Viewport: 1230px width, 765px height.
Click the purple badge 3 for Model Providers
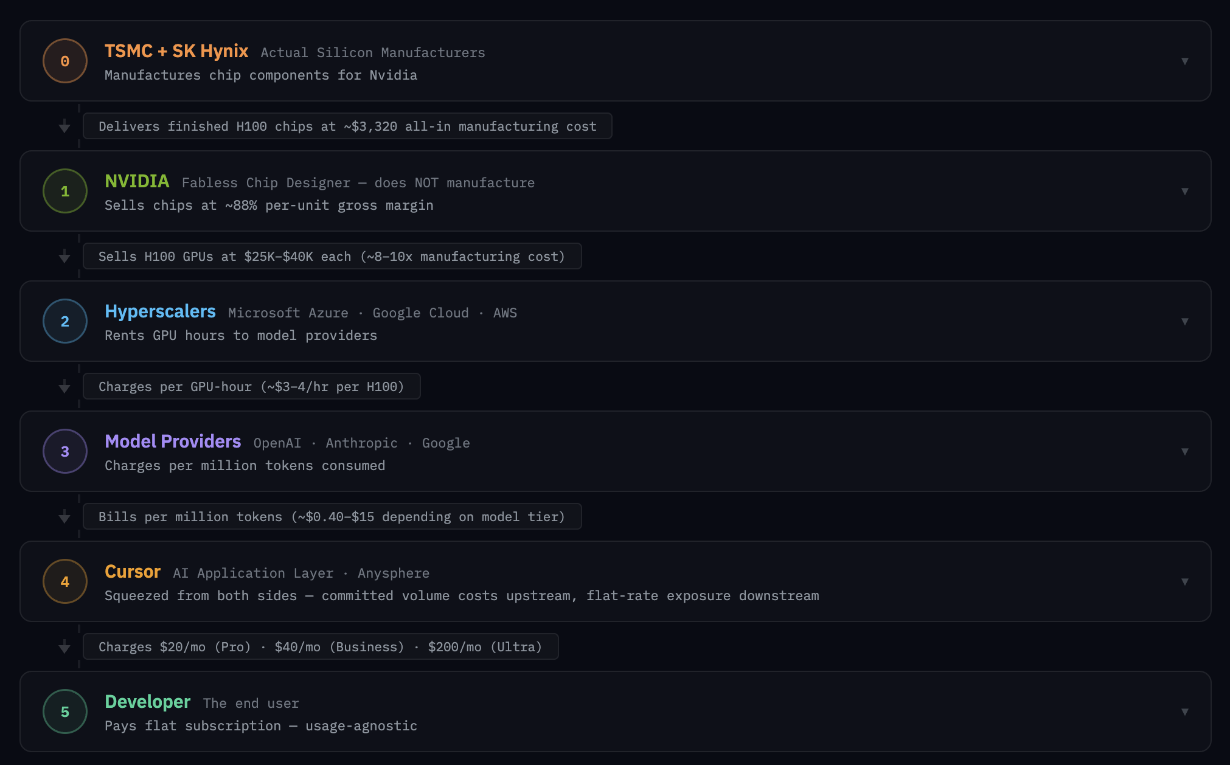point(64,451)
